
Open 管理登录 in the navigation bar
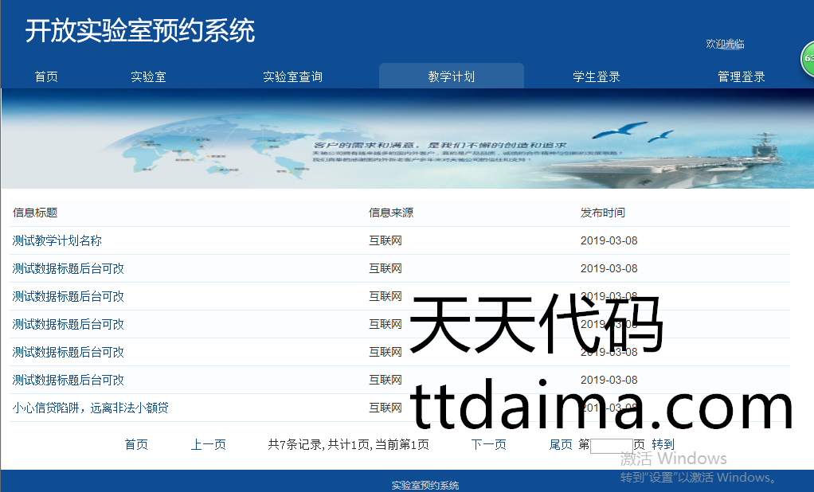pos(741,76)
